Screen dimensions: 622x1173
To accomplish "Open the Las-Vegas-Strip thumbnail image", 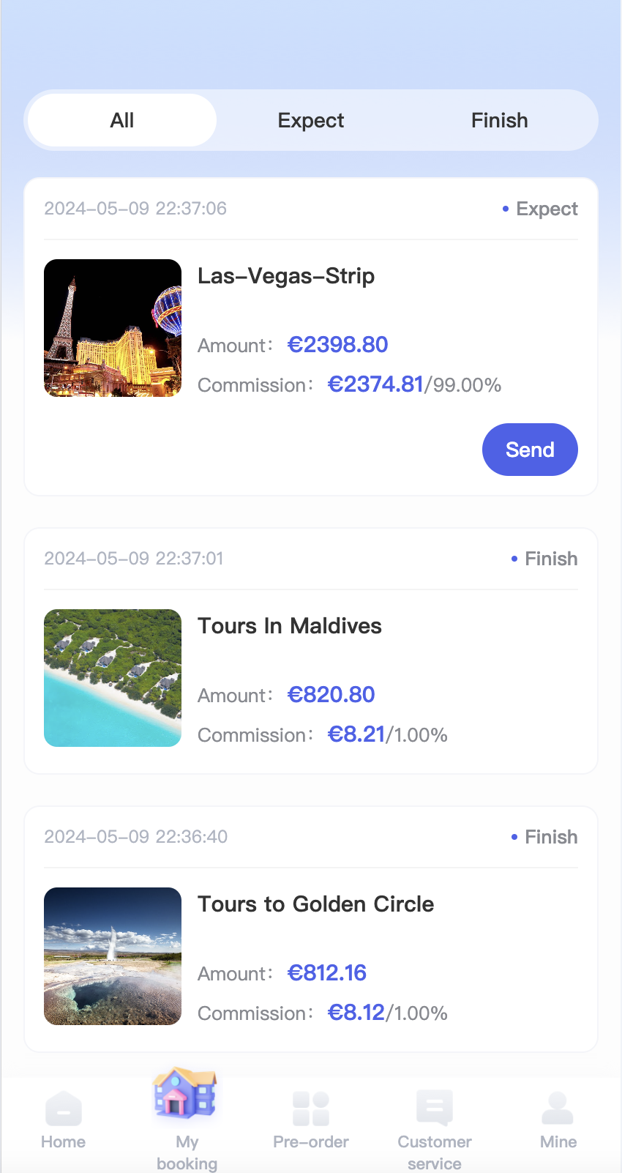I will 113,328.
